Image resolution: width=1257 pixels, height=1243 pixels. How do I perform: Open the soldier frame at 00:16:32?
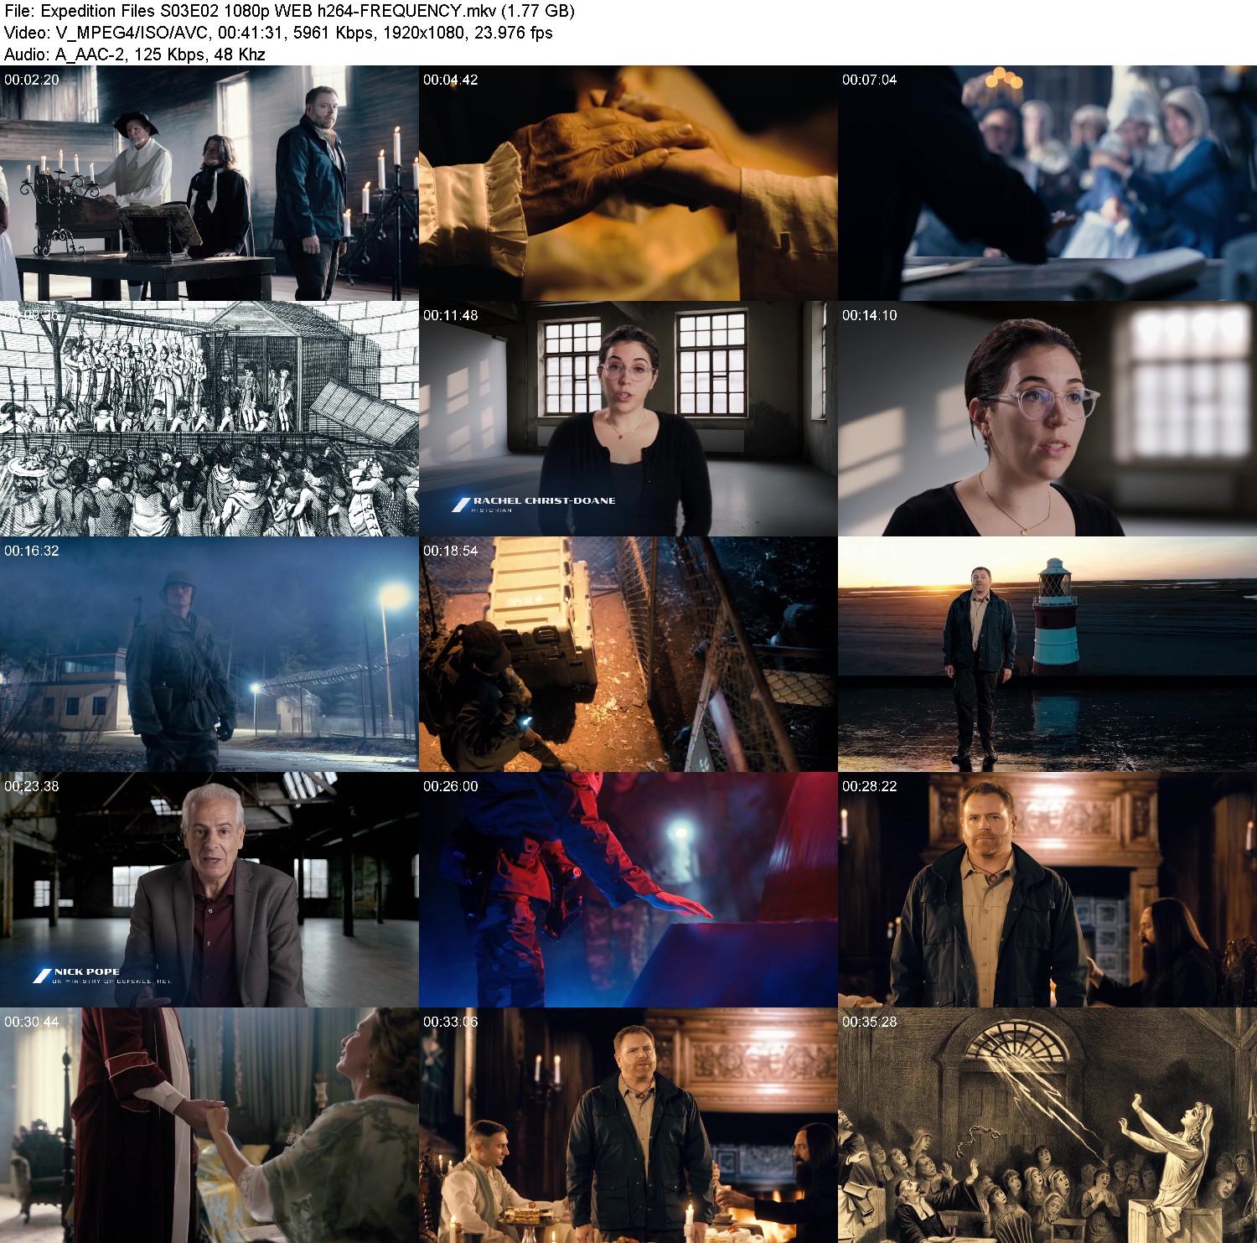(x=209, y=655)
